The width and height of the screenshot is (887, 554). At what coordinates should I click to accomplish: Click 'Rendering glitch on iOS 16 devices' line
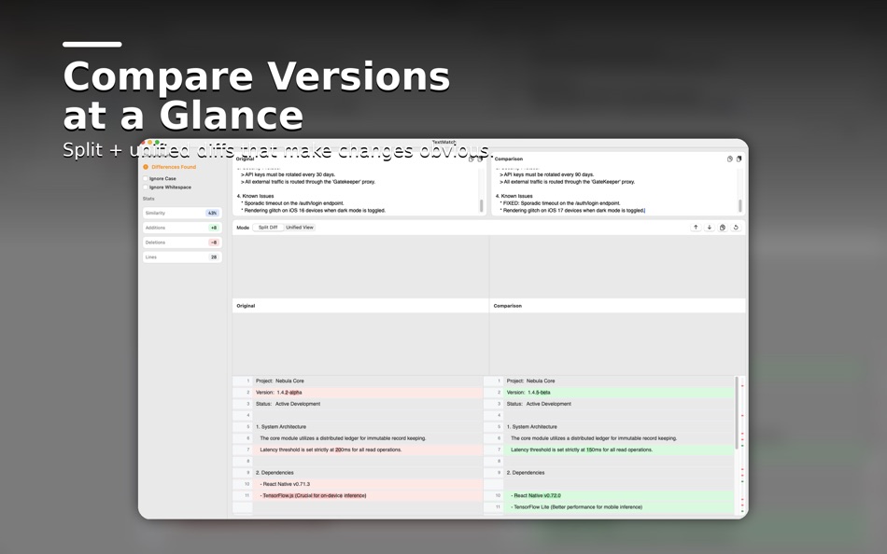pos(314,210)
